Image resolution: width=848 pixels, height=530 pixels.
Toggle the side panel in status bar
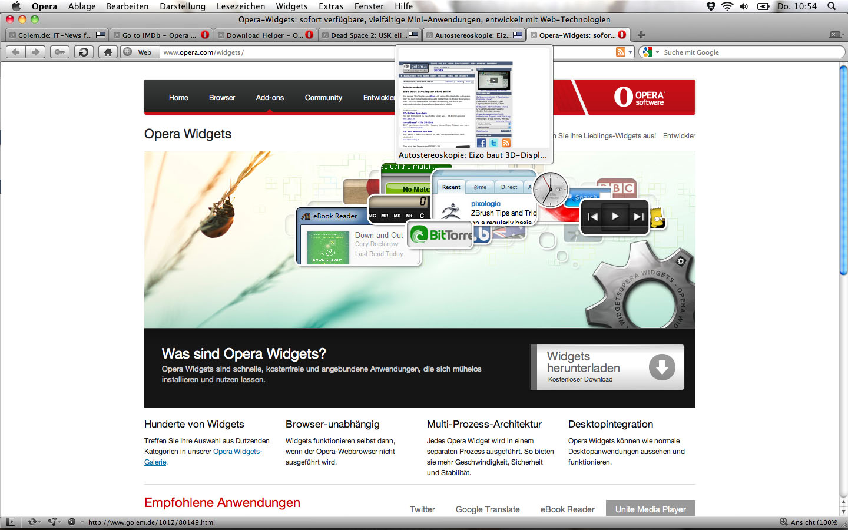pyautogui.click(x=10, y=522)
